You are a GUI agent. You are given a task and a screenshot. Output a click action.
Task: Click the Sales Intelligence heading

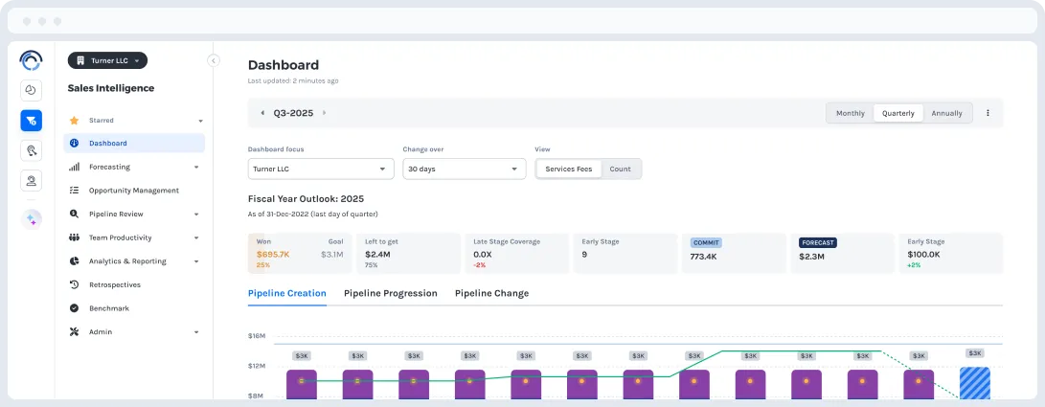coord(111,89)
